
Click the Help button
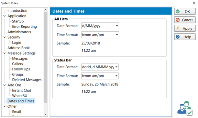coord(185,37)
